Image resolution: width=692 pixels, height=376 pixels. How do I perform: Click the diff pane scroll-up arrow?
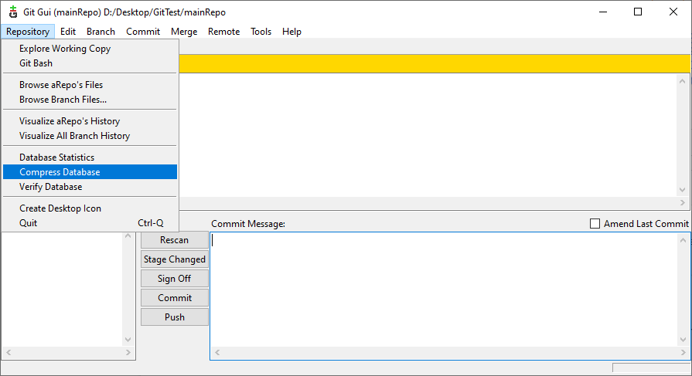(x=682, y=81)
